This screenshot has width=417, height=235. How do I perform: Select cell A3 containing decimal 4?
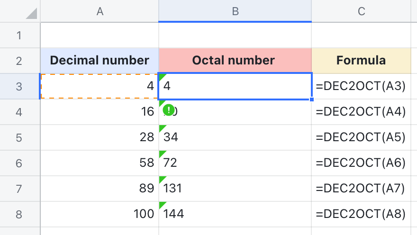point(100,86)
